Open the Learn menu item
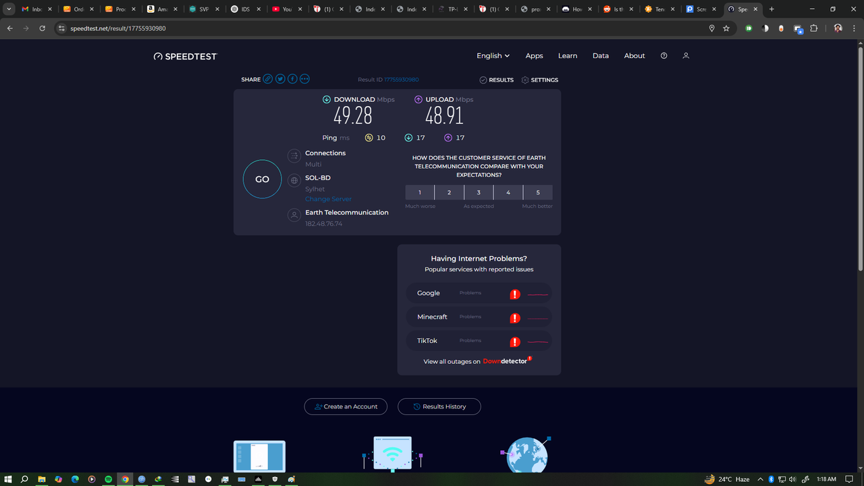The height and width of the screenshot is (486, 864). (x=568, y=56)
